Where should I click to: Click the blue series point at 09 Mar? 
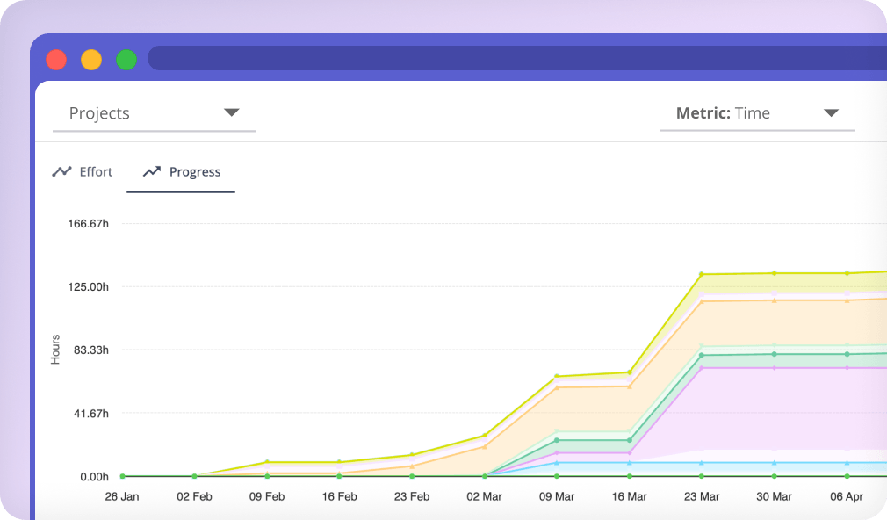557,463
